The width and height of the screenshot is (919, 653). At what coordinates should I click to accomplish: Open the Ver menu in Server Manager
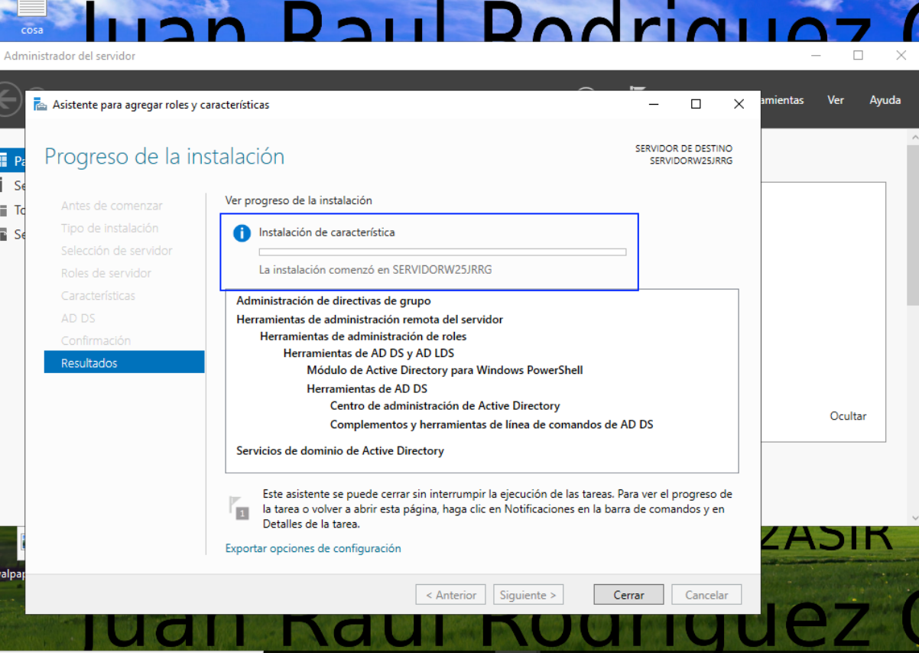tap(836, 100)
